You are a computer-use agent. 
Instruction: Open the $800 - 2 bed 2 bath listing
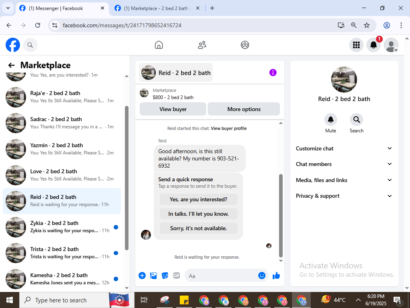pos(173,97)
